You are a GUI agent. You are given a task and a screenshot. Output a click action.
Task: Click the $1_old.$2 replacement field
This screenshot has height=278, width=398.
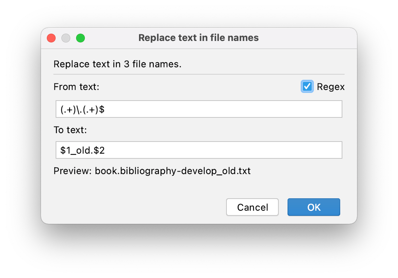pos(199,150)
